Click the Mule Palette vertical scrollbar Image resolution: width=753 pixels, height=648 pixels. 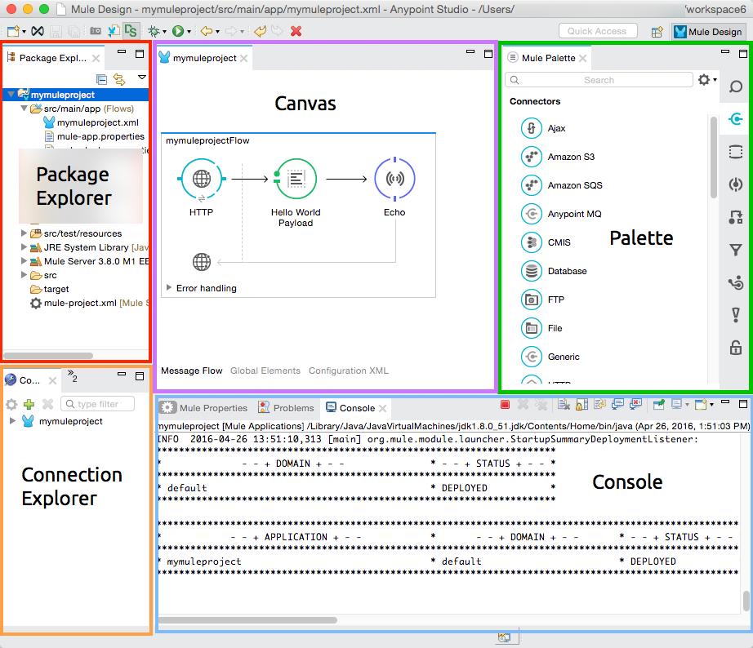pyautogui.click(x=714, y=158)
